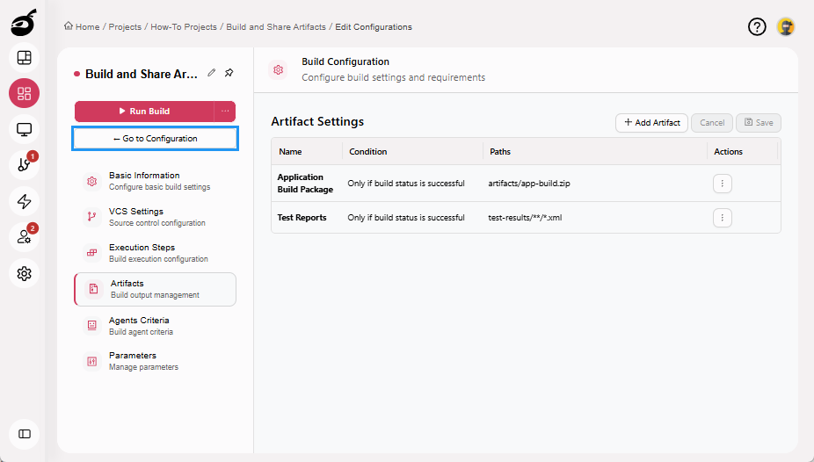
Task: Click the Application Build Package name cell
Action: (x=305, y=183)
